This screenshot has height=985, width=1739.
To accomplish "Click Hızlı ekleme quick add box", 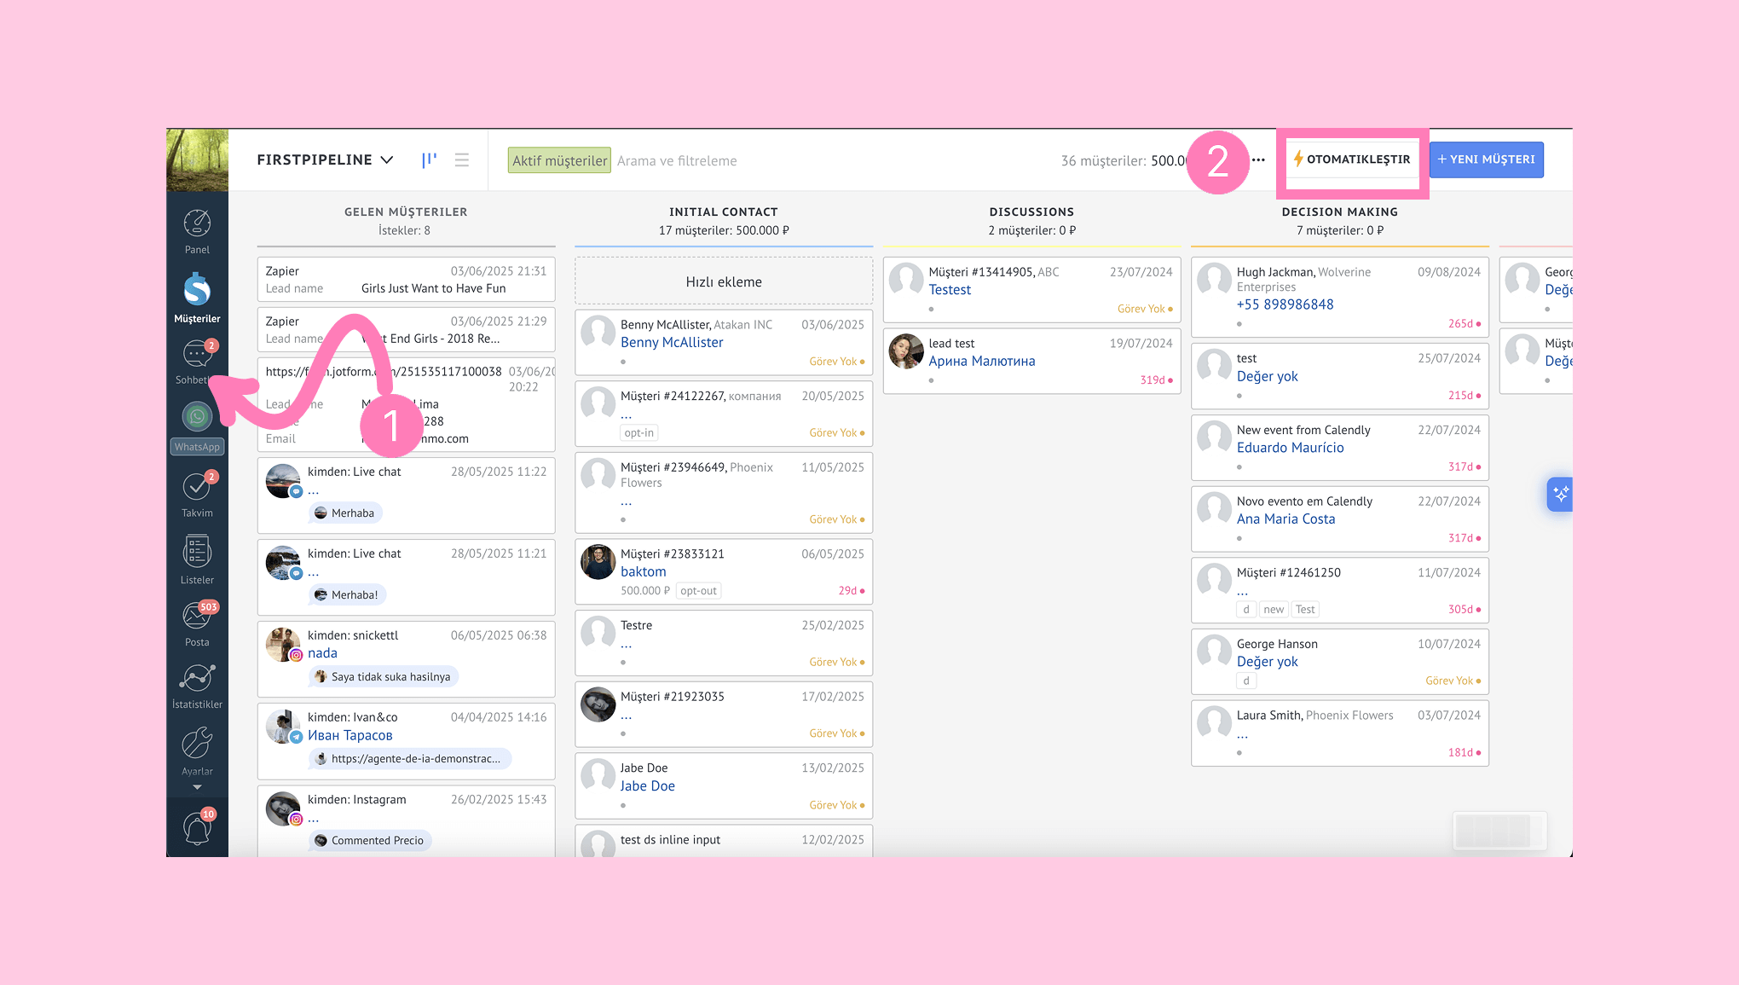I will click(x=724, y=281).
